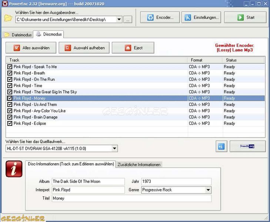Click the Status column header
The image size is (270, 222).
click(243, 60)
